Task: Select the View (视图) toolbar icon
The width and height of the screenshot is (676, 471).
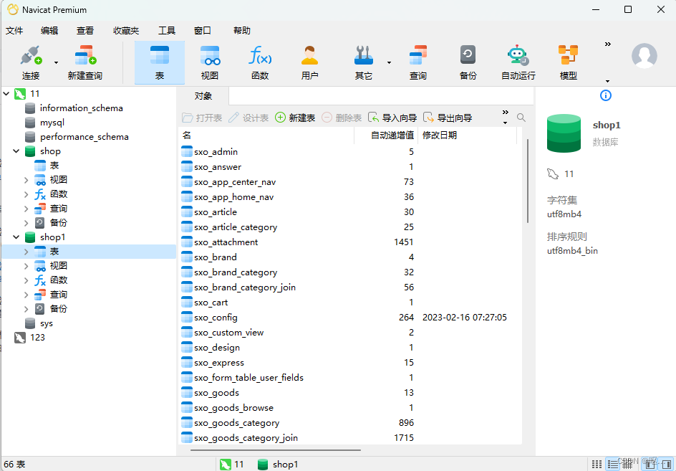Action: tap(210, 62)
